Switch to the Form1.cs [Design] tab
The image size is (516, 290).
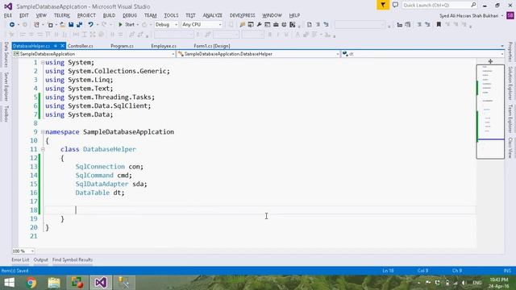[212, 46]
